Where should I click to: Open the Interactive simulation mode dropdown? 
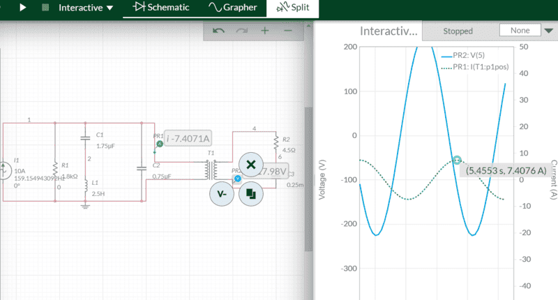coord(86,8)
